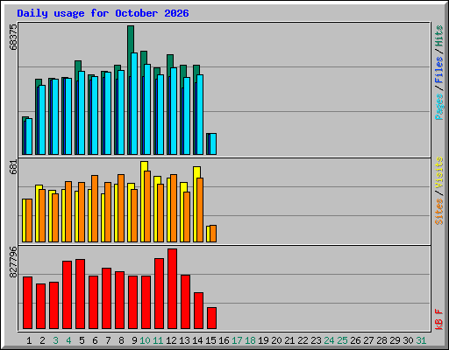
Task: Click the red "KB F" legend label
Action: pyautogui.click(x=439, y=319)
